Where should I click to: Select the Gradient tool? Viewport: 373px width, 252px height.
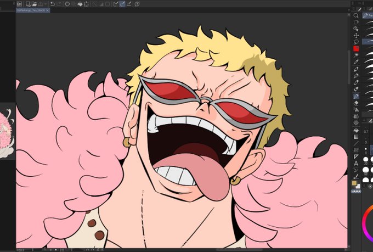coord(356,137)
